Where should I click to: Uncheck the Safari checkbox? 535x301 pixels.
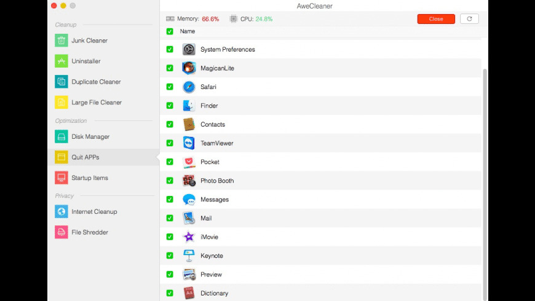click(170, 87)
